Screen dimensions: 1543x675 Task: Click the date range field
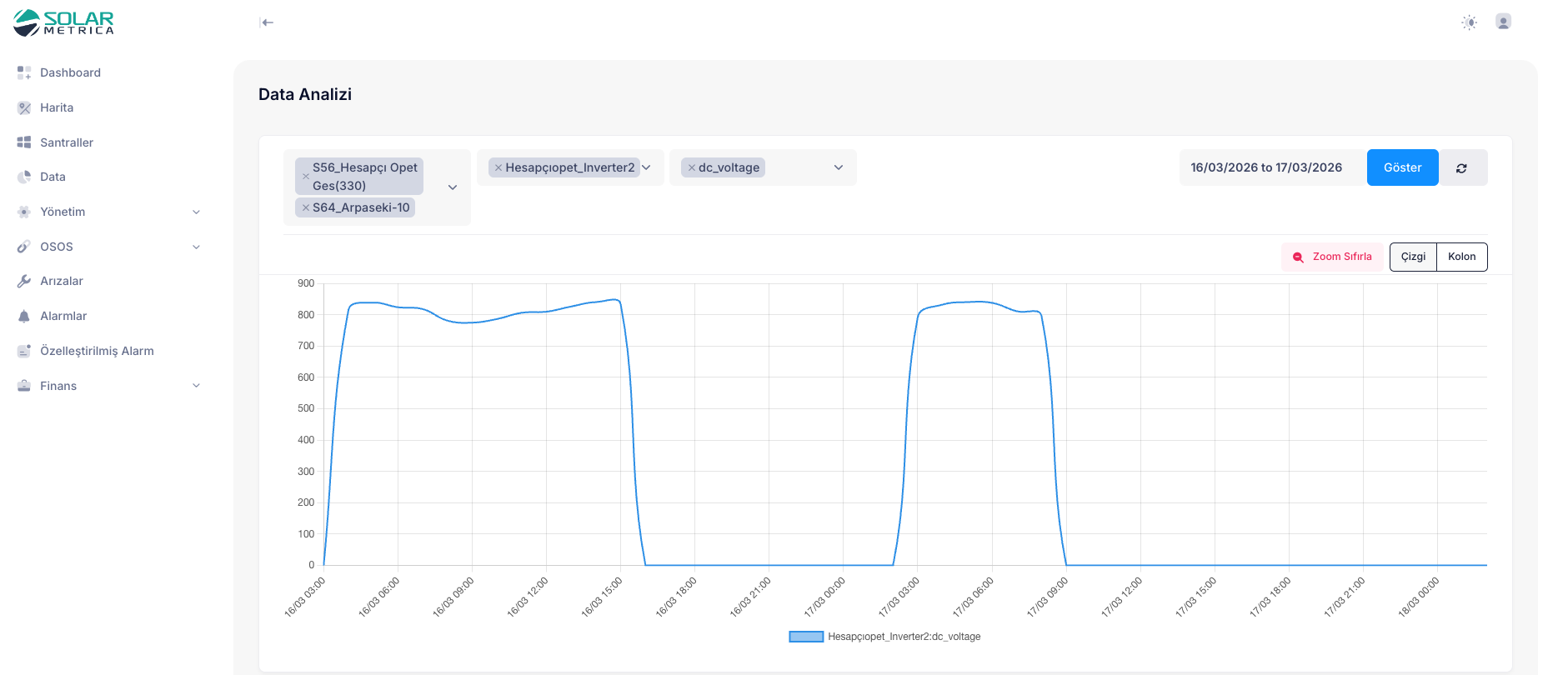click(1266, 167)
